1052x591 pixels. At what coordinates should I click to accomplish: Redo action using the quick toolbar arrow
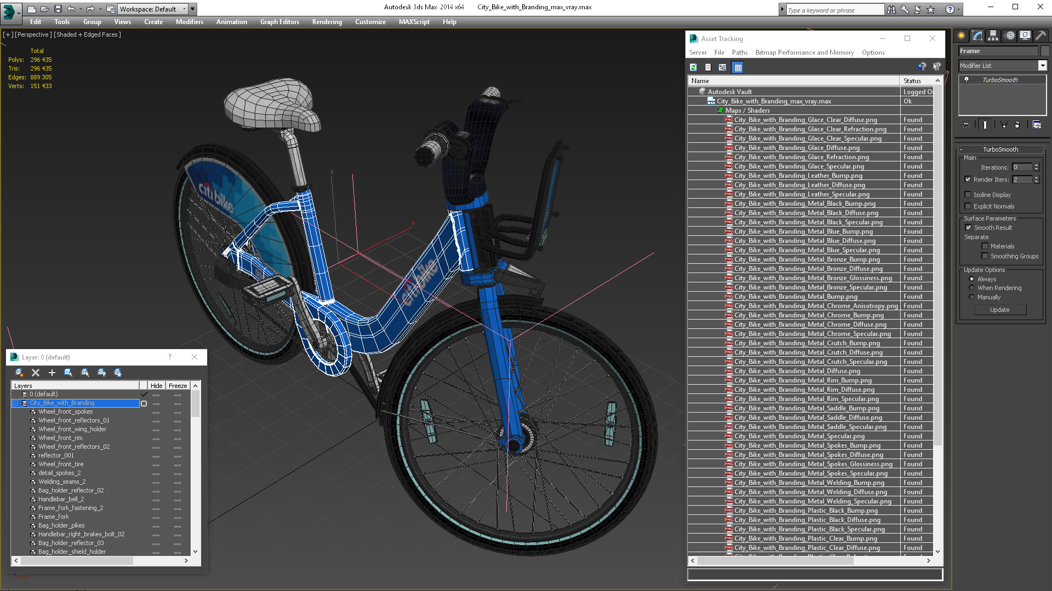[90, 9]
